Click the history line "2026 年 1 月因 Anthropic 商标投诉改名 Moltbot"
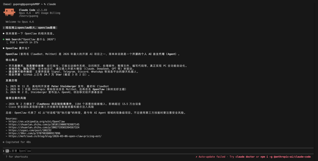The image size is (318, 161). point(66,89)
